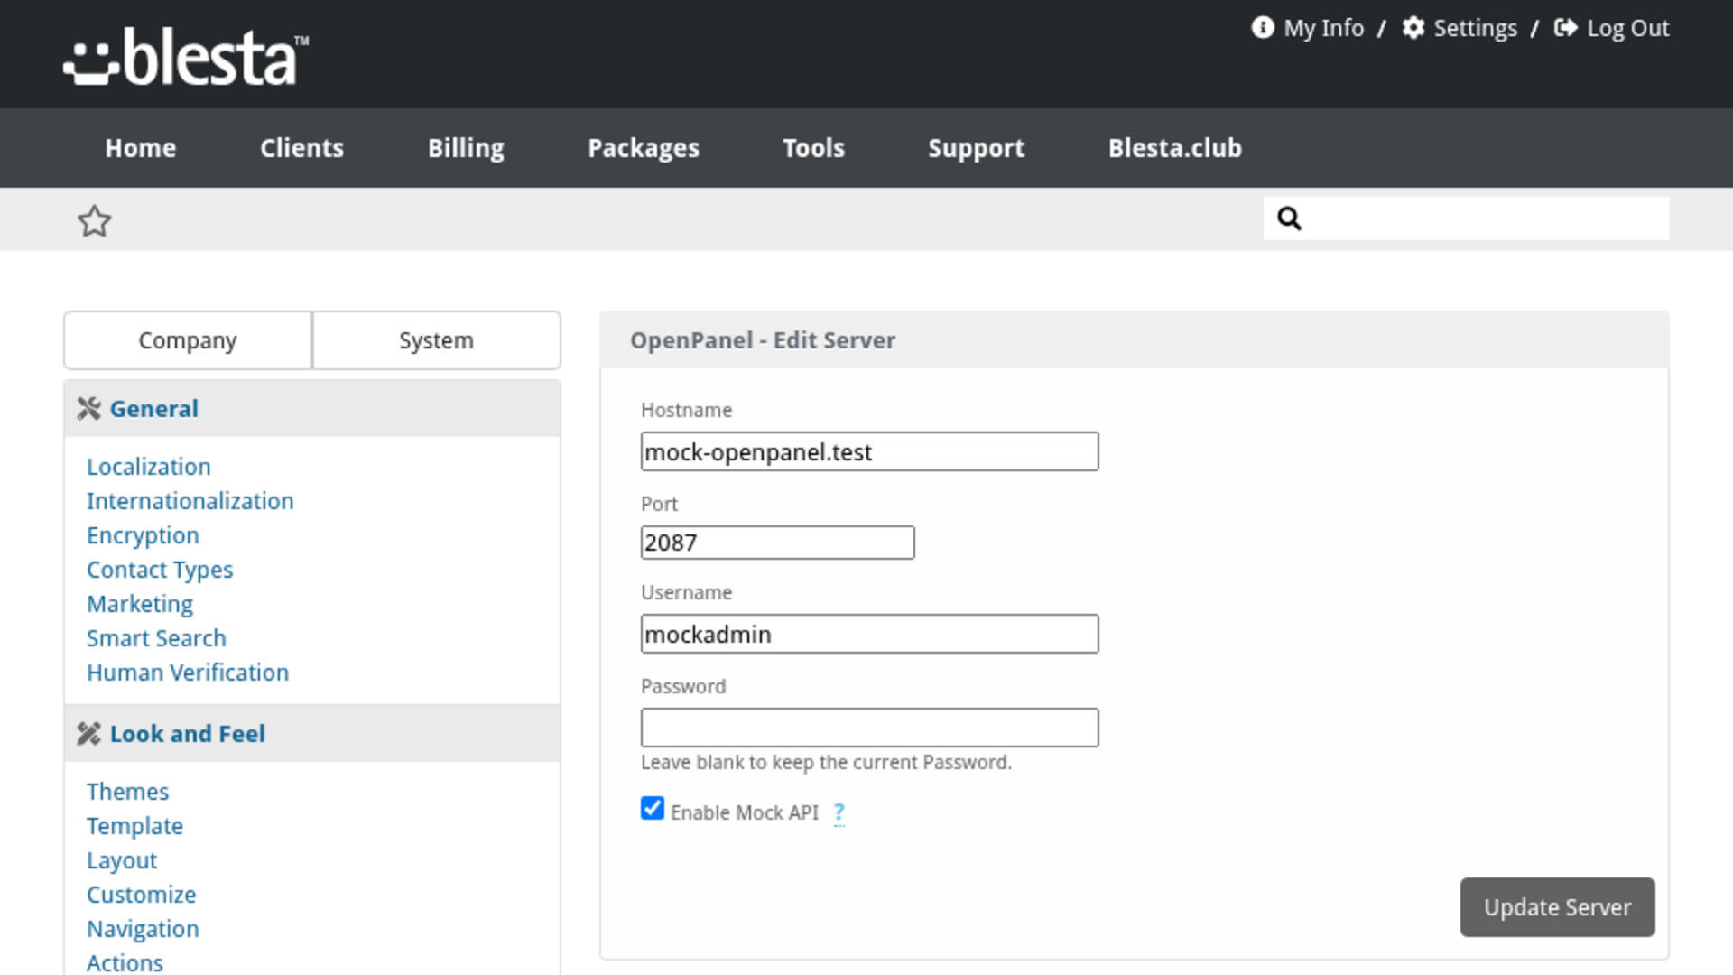Open the Navigation link
Image resolution: width=1733 pixels, height=975 pixels.
point(143,929)
